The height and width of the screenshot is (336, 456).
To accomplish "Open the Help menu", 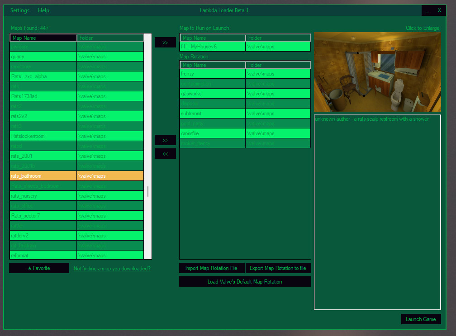I will click(x=43, y=10).
